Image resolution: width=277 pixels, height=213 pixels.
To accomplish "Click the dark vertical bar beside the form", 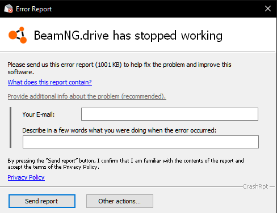I will pos(11,127).
